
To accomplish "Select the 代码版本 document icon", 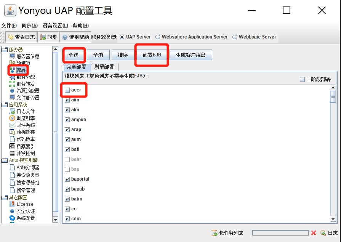I will (x=13, y=139).
